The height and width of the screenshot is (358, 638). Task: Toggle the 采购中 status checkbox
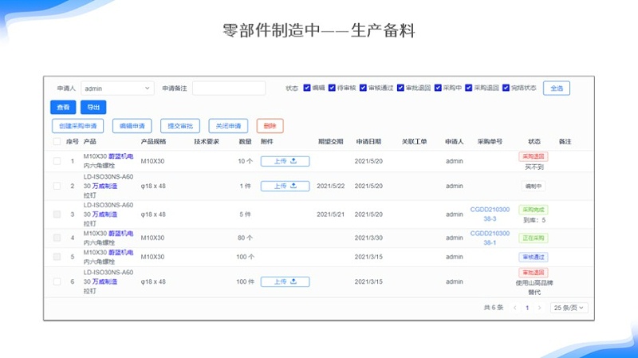pyautogui.click(x=438, y=88)
